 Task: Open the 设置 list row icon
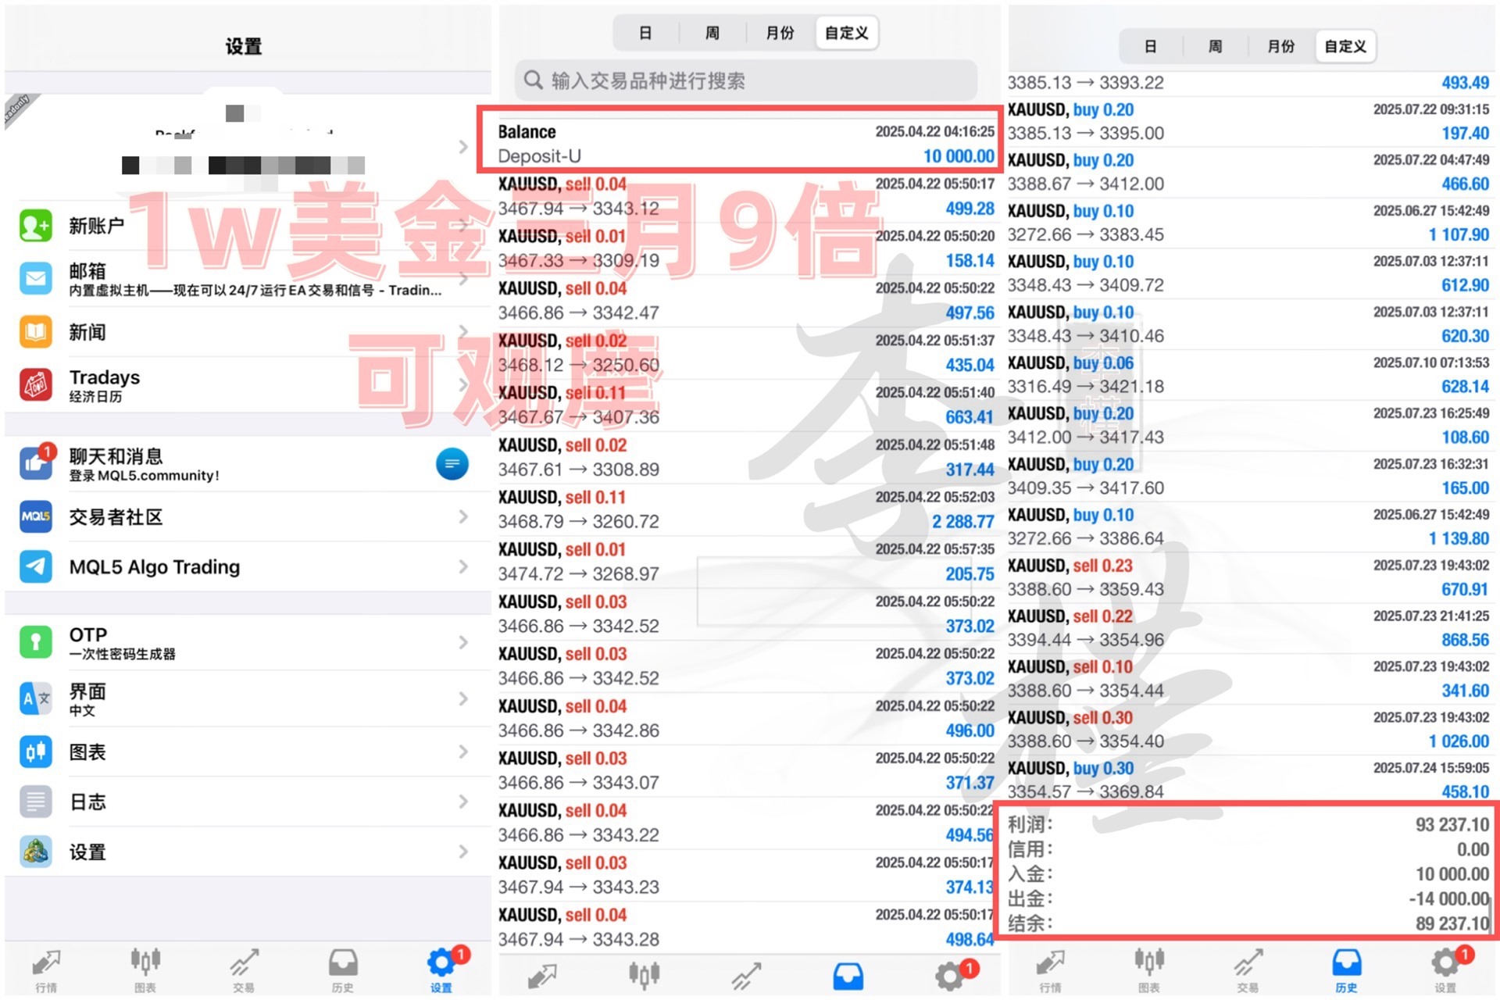click(x=36, y=852)
